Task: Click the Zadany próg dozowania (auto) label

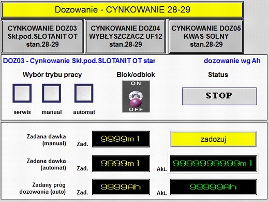Action: click(42, 189)
